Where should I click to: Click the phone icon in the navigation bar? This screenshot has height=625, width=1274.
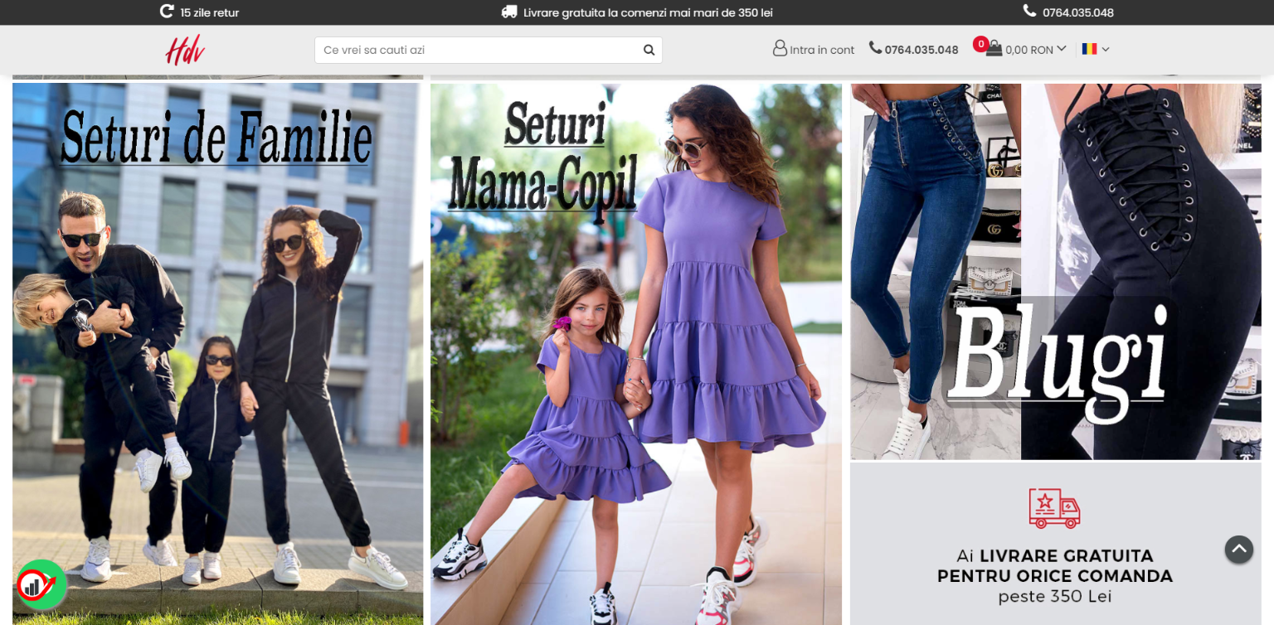(x=875, y=48)
